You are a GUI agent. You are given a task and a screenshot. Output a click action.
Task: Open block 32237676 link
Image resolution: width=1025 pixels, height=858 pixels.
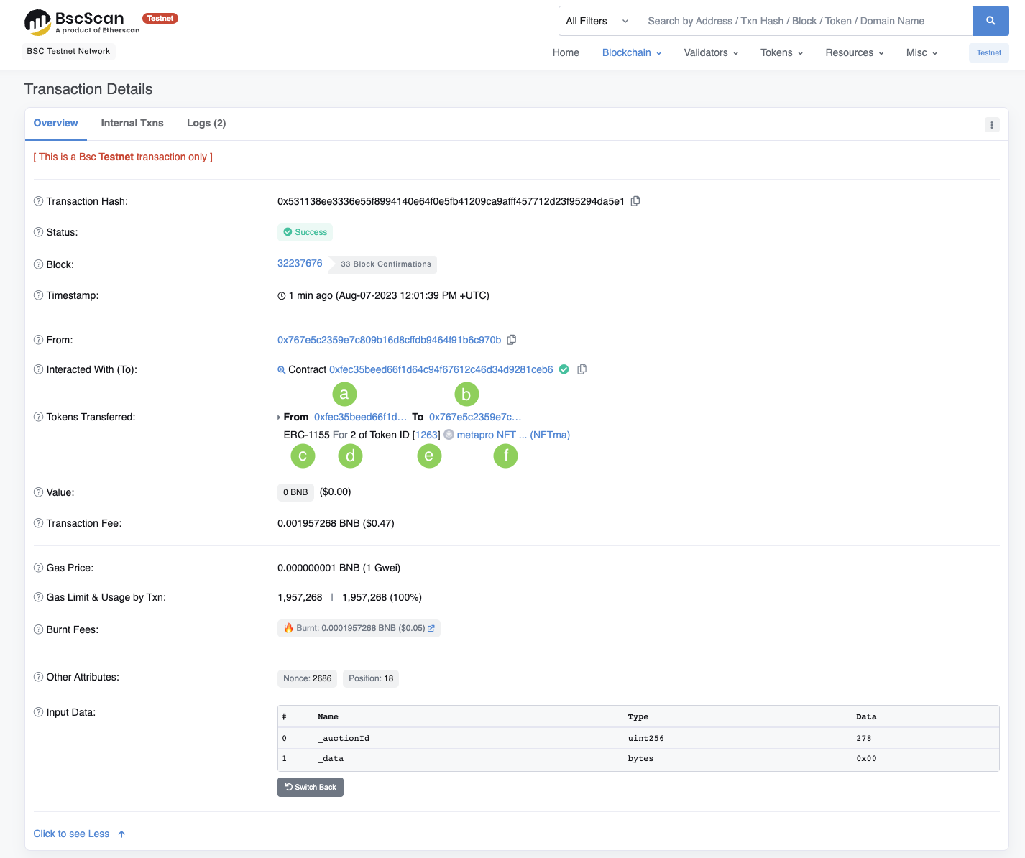(x=300, y=263)
